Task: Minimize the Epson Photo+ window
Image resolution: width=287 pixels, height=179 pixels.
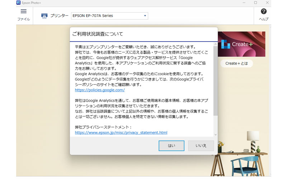Action: point(244,3)
